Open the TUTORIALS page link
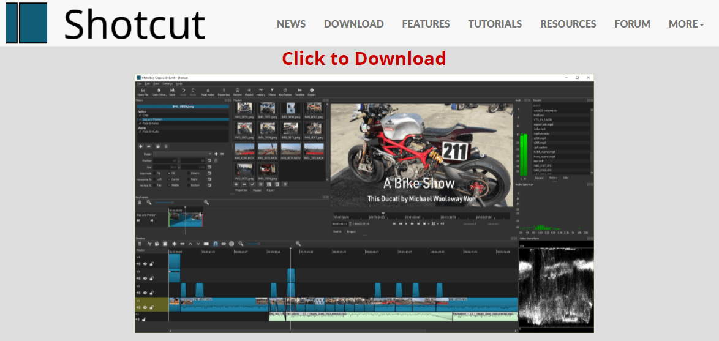This screenshot has width=719, height=341. pos(495,24)
